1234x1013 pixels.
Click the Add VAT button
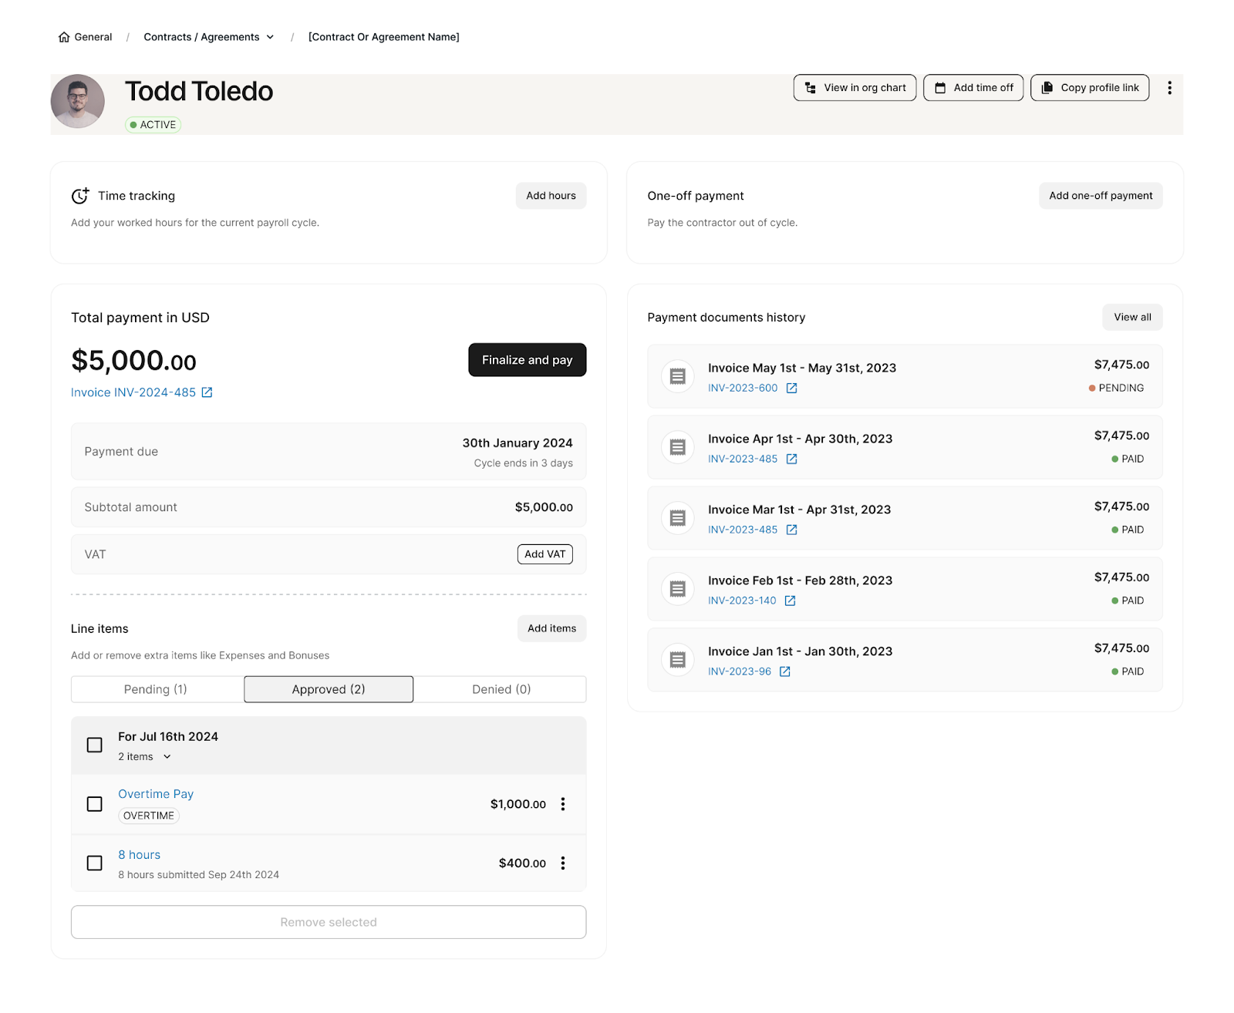tap(545, 554)
